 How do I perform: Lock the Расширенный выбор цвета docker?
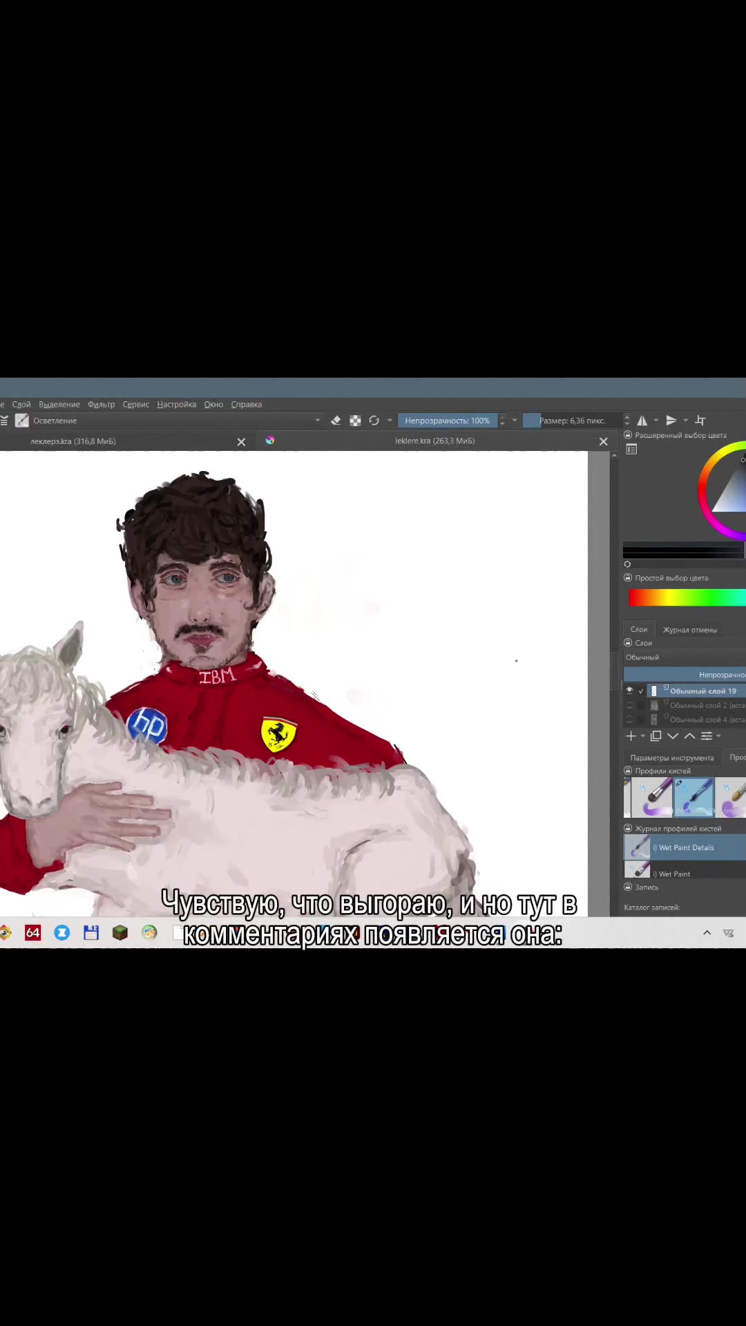[628, 435]
